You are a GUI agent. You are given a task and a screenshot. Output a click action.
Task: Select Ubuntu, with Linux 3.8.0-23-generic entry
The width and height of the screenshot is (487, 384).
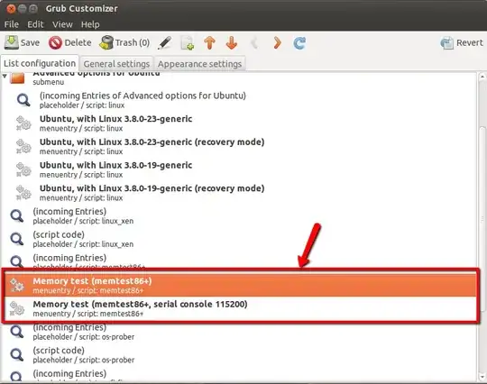click(x=238, y=123)
